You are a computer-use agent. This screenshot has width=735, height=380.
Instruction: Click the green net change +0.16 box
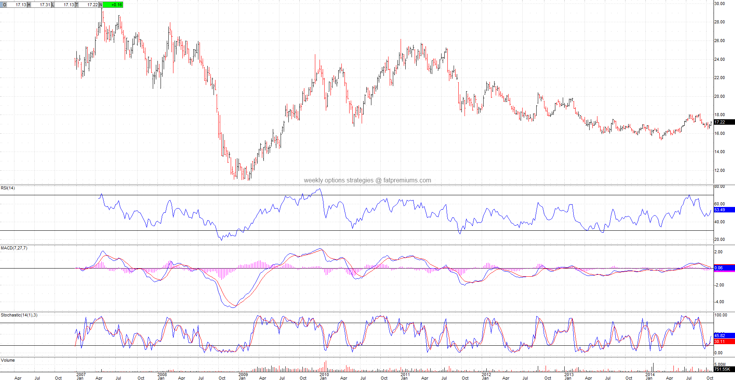coord(113,5)
